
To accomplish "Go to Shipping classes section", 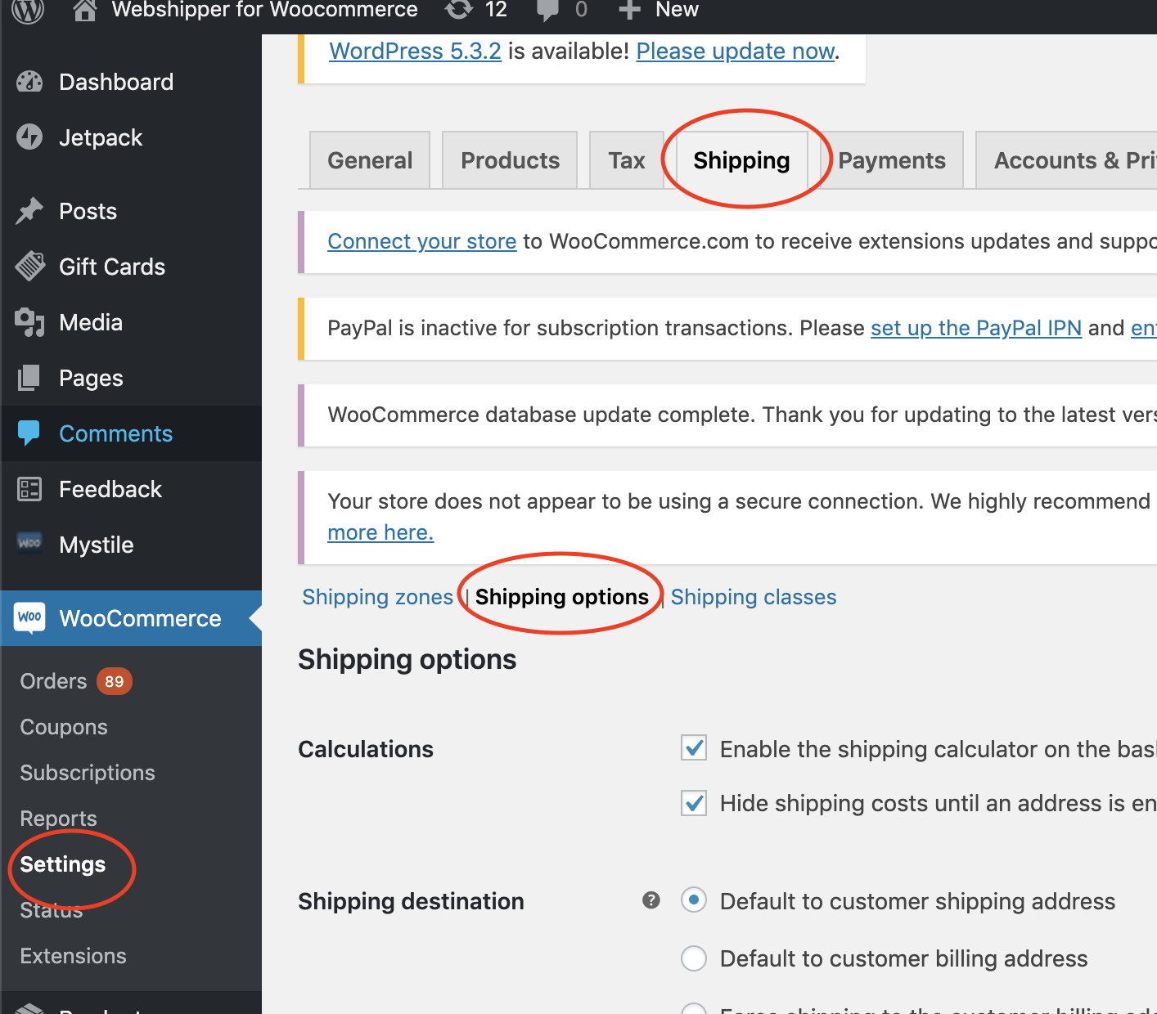I will [x=754, y=597].
